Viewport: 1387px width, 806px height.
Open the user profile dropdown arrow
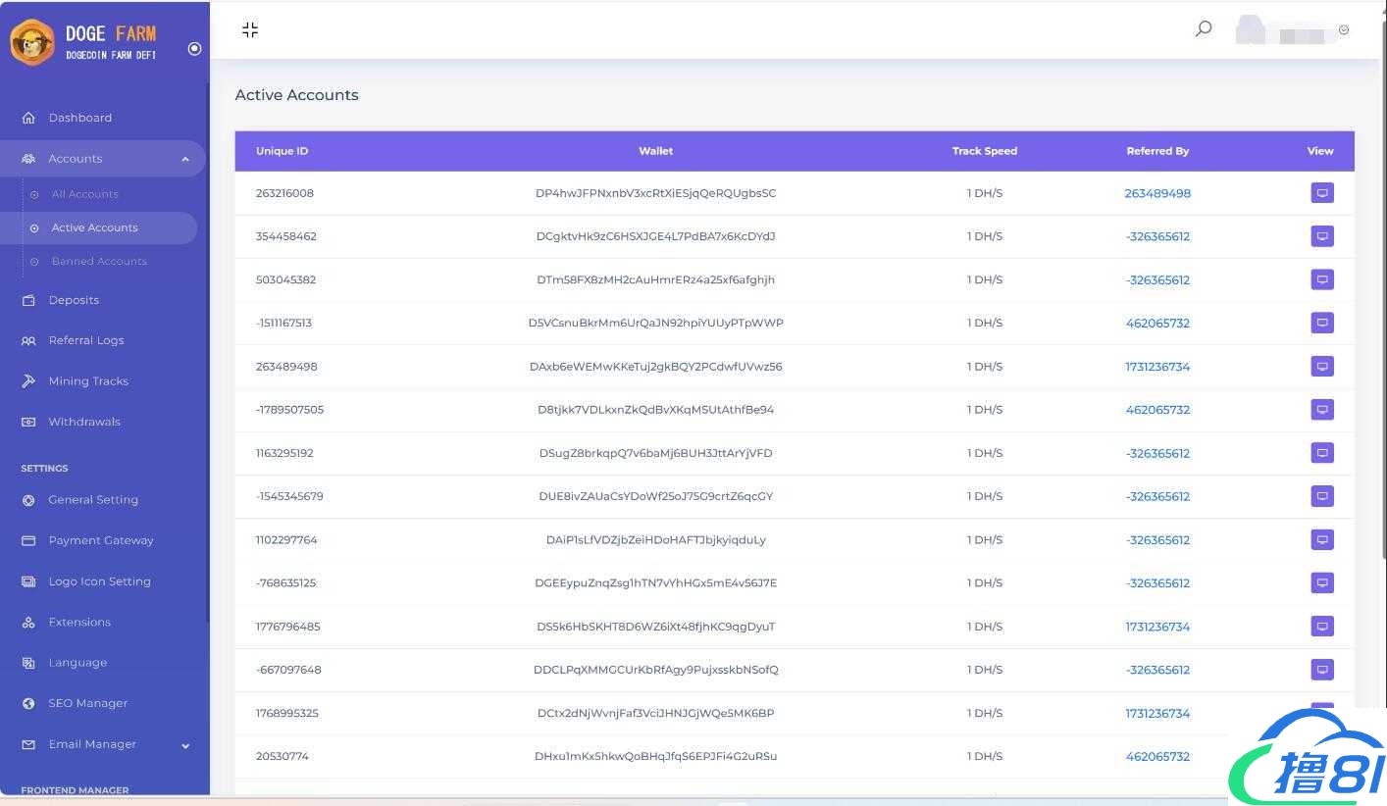tap(1344, 30)
